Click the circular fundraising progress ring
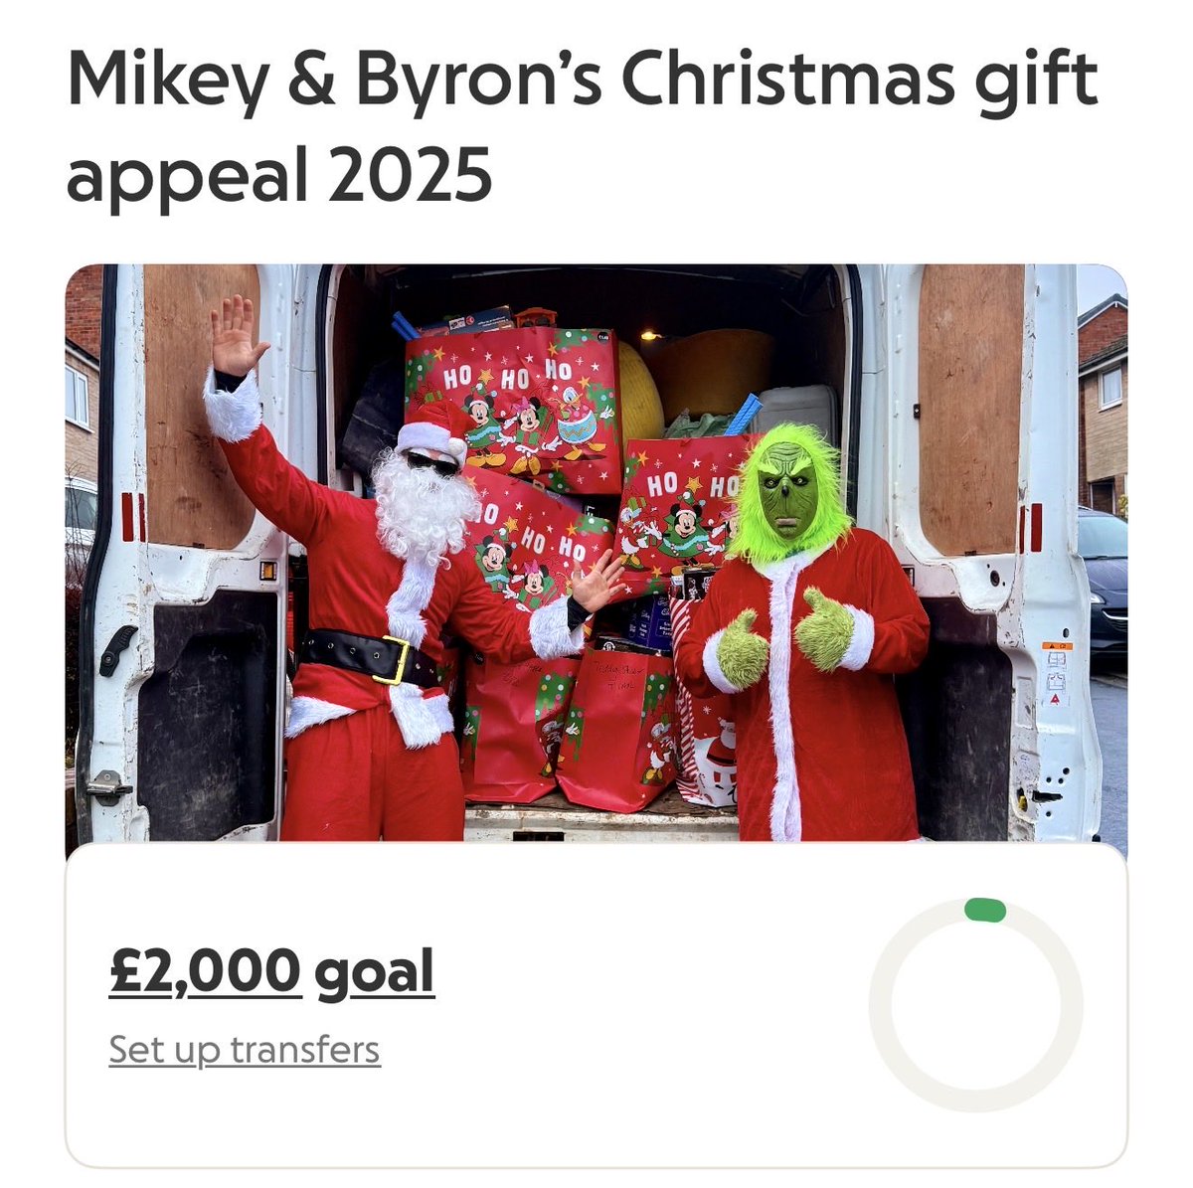This screenshot has height=1188, width=1193. pyautogui.click(x=975, y=1004)
